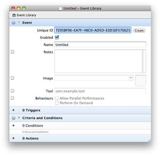
Task: Click the Create button next to Unique ID
Action: (139, 31)
